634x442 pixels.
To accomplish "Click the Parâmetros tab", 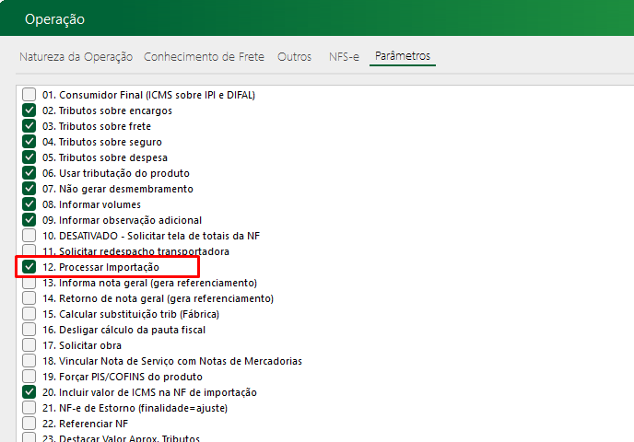I will (x=403, y=57).
